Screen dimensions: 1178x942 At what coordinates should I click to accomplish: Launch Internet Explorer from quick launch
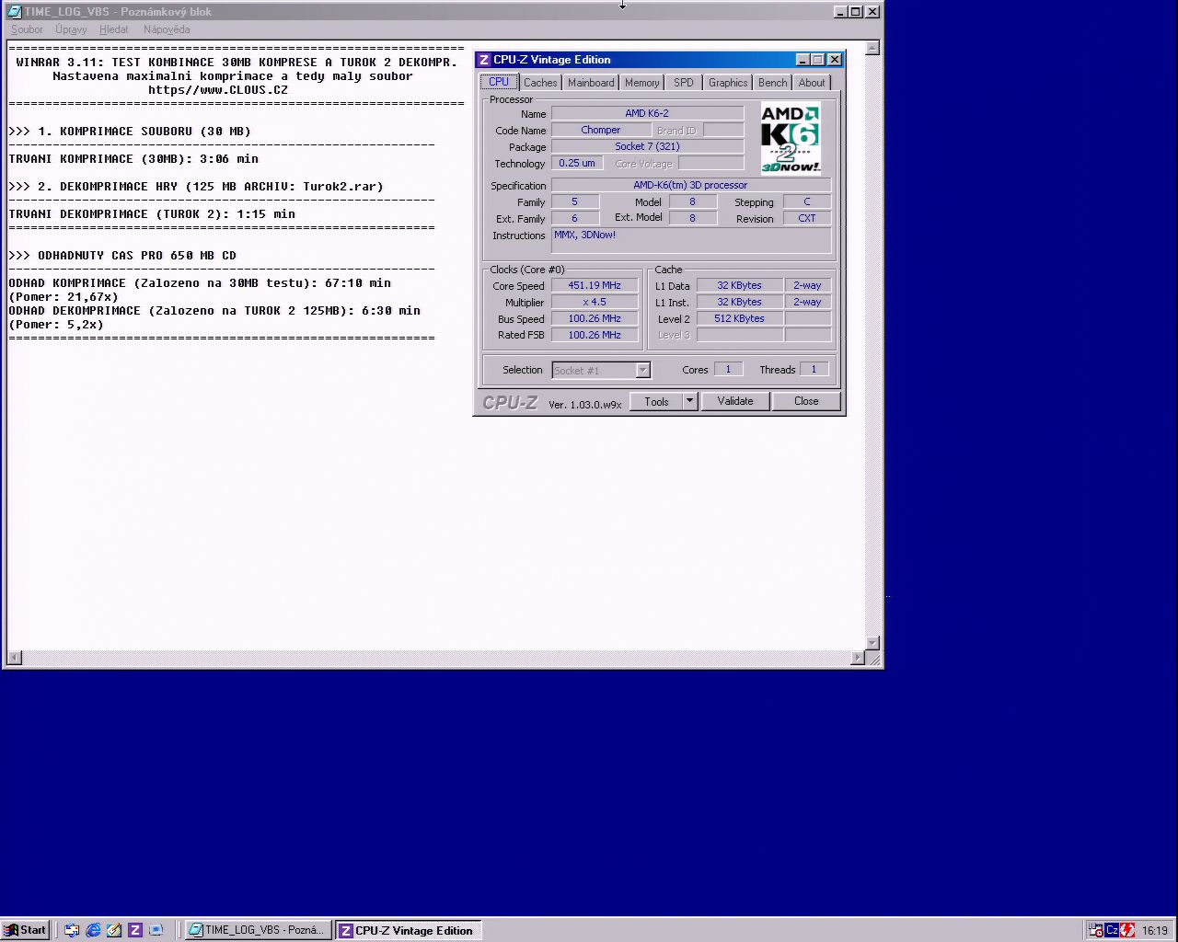[93, 930]
